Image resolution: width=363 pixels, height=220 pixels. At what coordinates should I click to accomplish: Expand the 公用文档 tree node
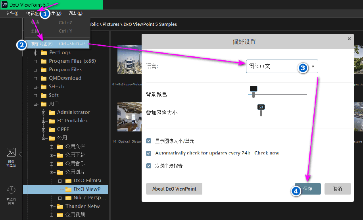[x=52, y=147]
